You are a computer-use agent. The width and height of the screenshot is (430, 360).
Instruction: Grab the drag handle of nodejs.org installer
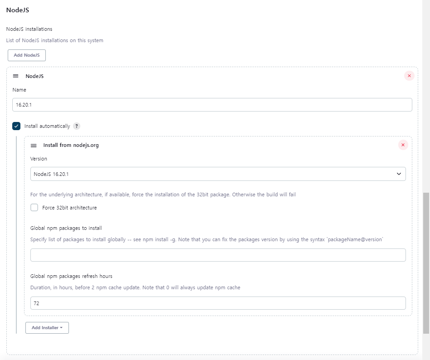[34, 146]
